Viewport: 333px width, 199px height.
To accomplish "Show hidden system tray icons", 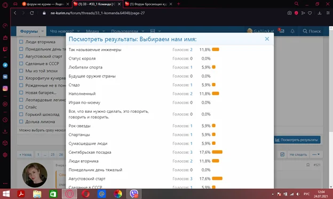I will (273, 194).
